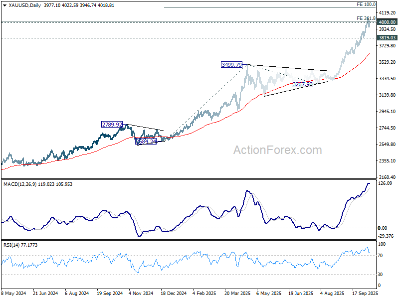This screenshot has height=299, width=399.
Task: Click the 4 Feb 2025 date label
Action: [x=204, y=294]
